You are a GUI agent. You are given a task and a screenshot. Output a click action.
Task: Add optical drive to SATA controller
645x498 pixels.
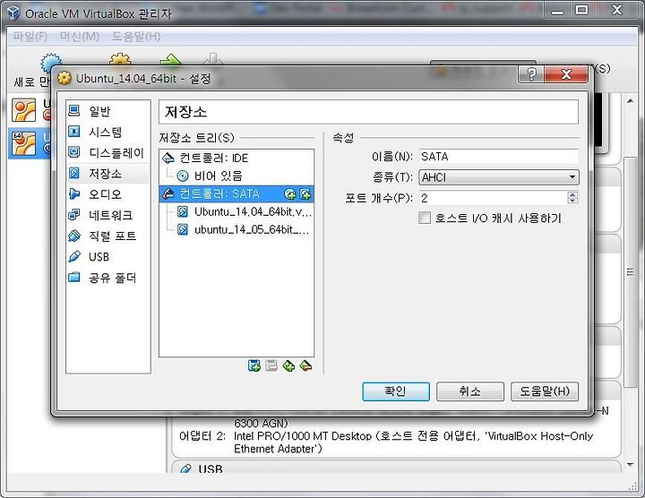290,194
